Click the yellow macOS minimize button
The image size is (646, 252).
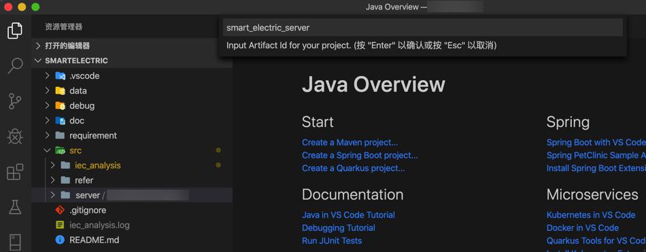(22, 7)
